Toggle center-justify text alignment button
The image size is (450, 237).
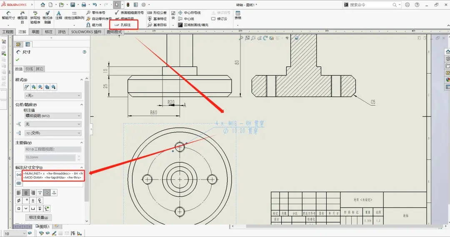click(26, 193)
